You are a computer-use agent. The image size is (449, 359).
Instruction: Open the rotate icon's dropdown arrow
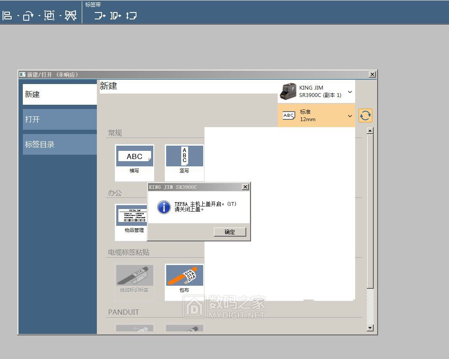(x=39, y=16)
